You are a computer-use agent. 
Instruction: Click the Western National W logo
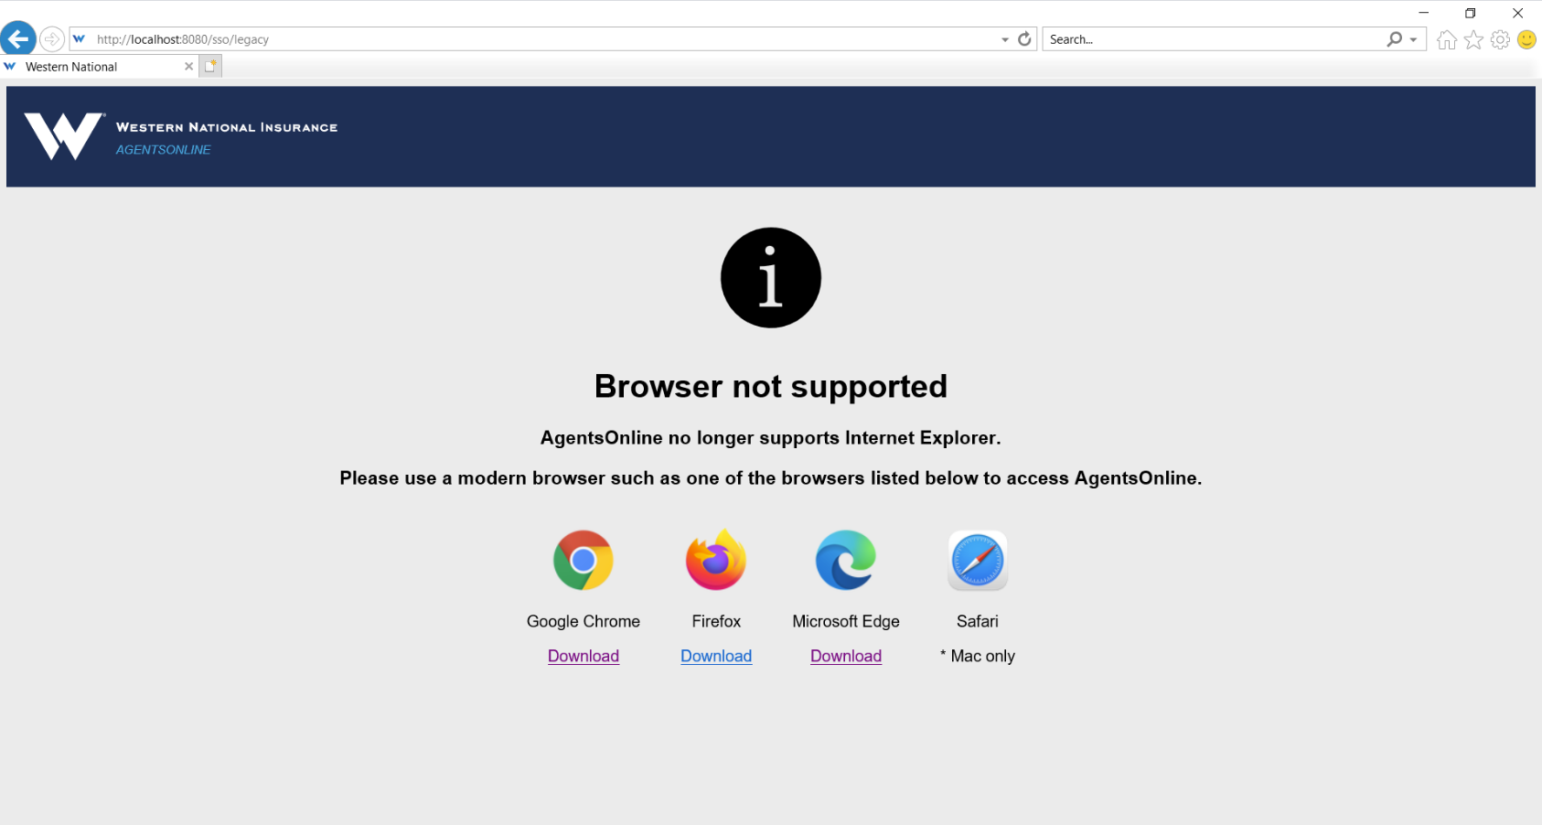click(x=64, y=136)
